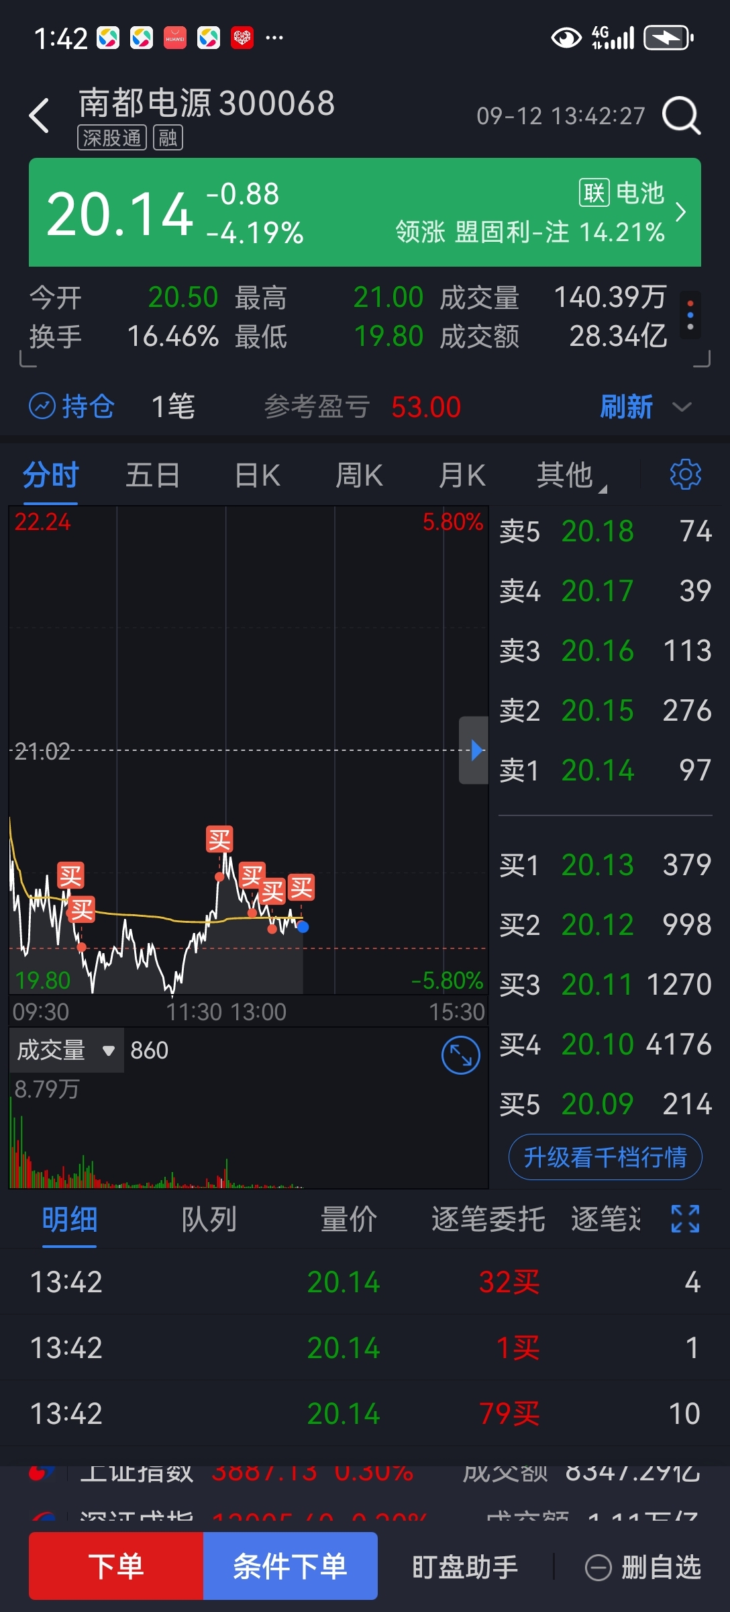730x1612 pixels.
Task: Tap the 升级看千档行情 upgrade button
Action: pos(605,1157)
